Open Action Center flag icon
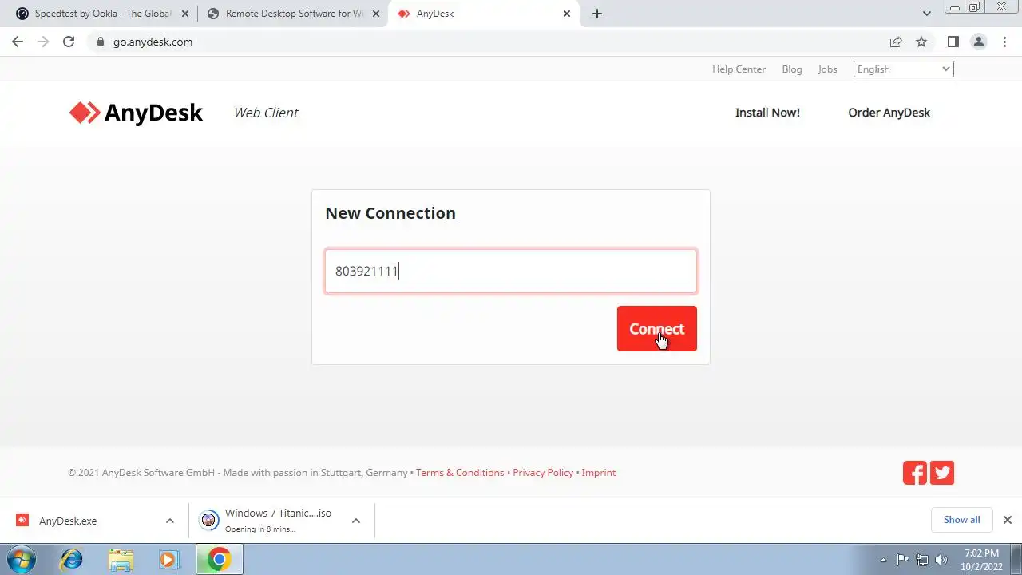Image resolution: width=1022 pixels, height=575 pixels. (x=903, y=560)
